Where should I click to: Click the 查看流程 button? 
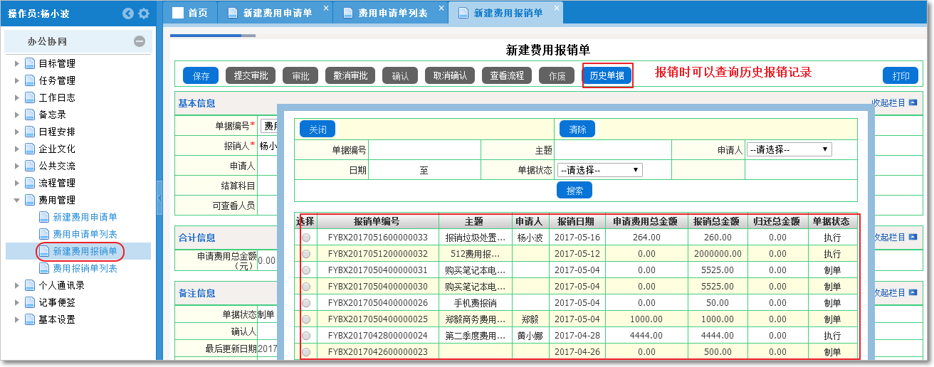click(x=507, y=76)
